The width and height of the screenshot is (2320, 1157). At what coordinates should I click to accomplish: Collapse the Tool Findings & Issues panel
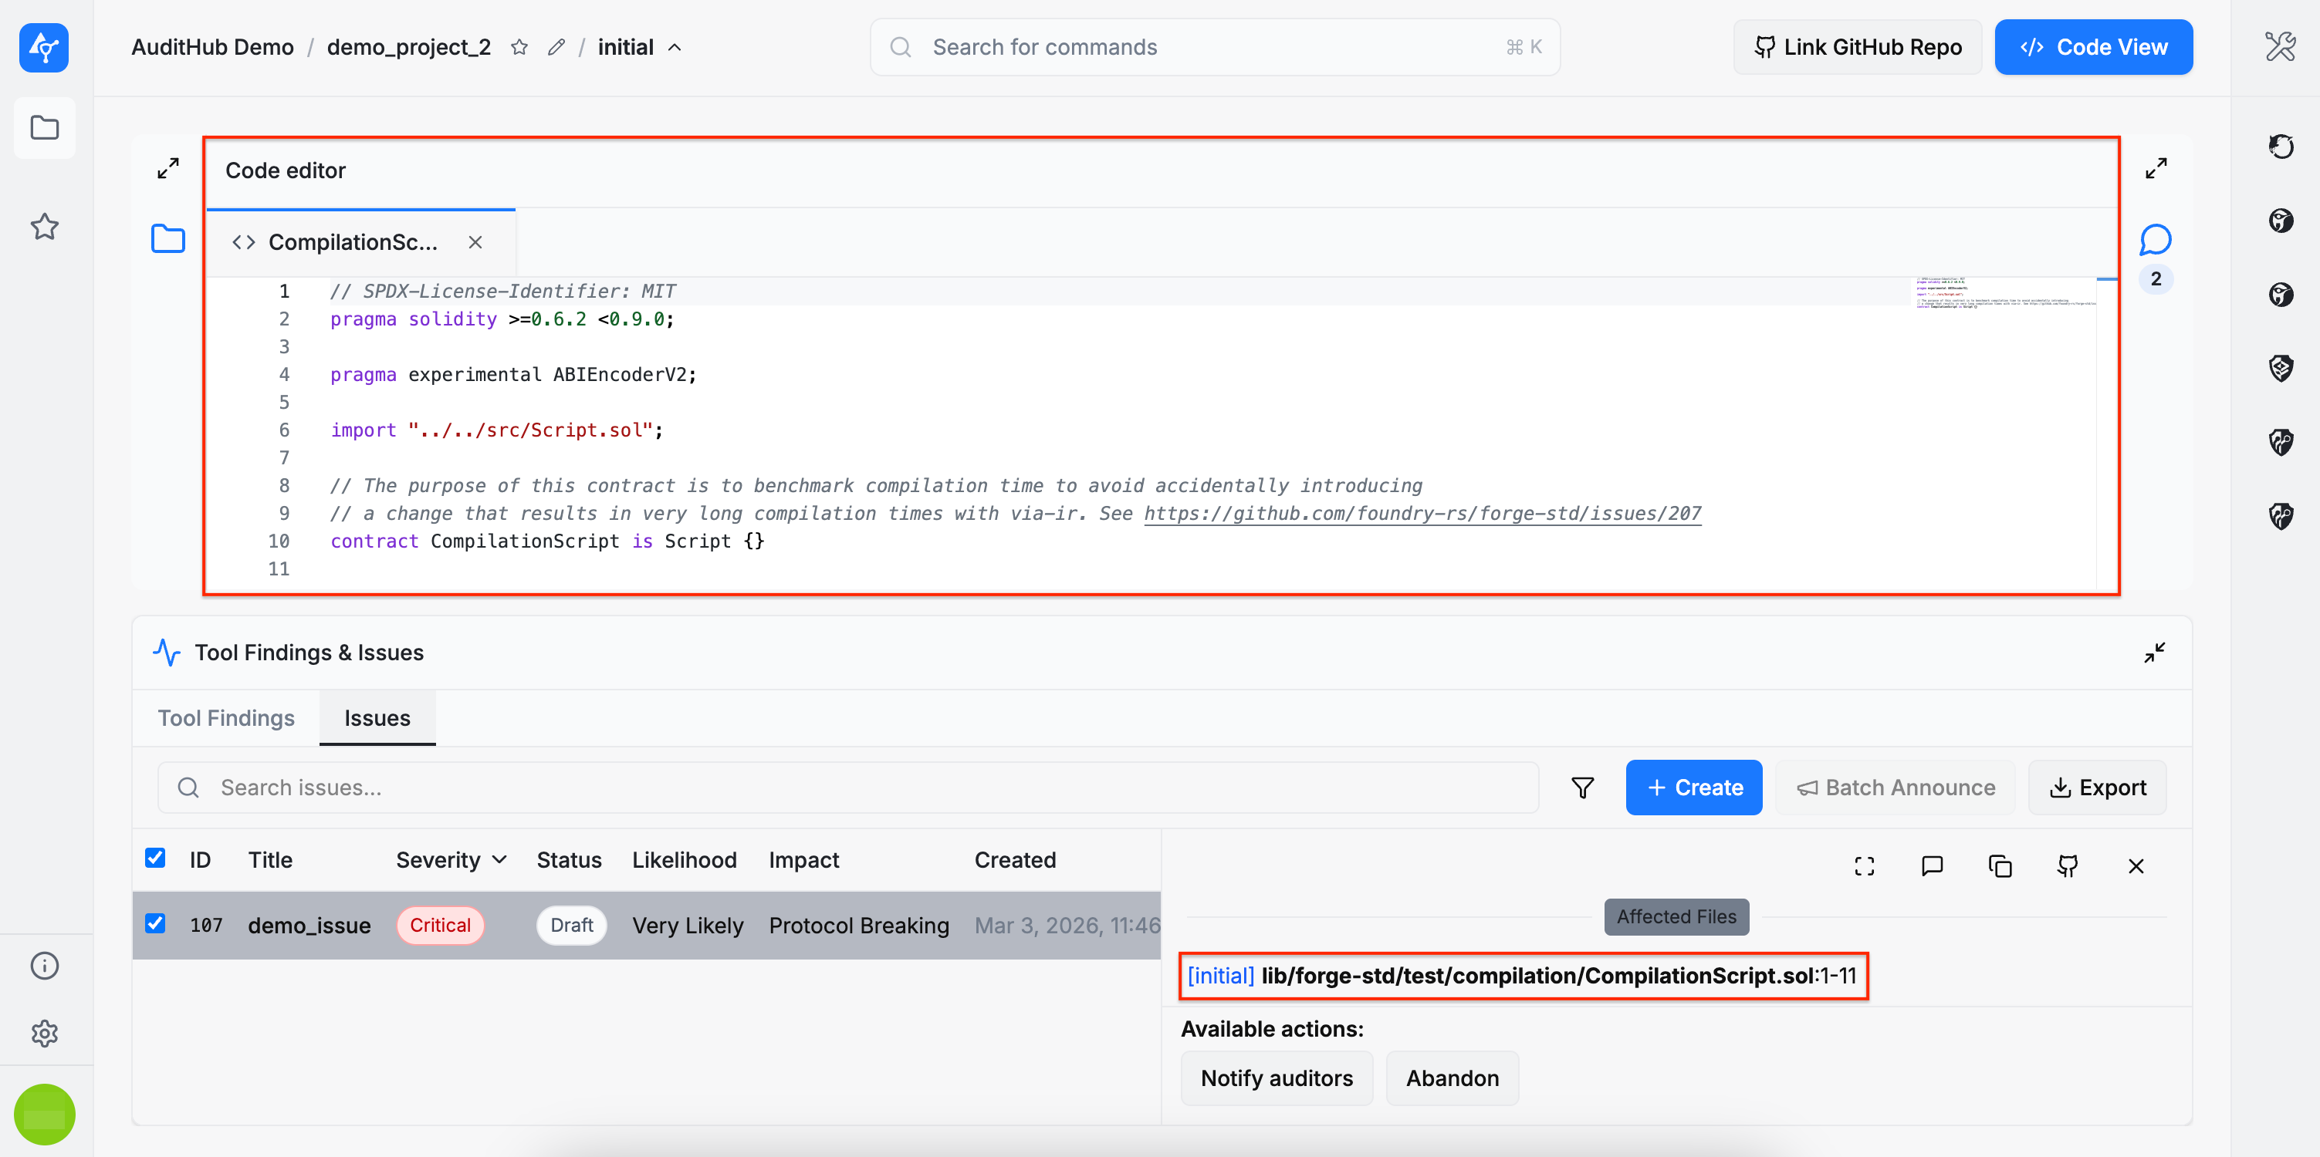2154,653
